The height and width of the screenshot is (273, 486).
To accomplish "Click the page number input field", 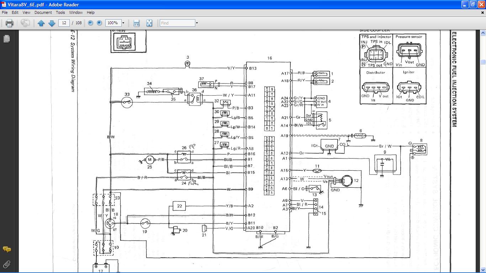I will pyautogui.click(x=64, y=23).
